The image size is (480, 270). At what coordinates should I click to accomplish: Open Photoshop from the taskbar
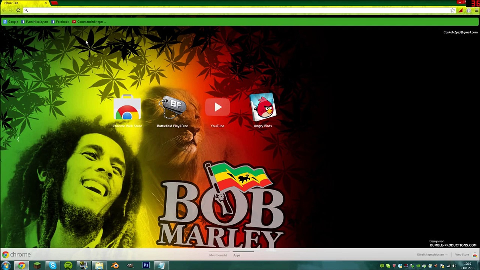(x=146, y=265)
